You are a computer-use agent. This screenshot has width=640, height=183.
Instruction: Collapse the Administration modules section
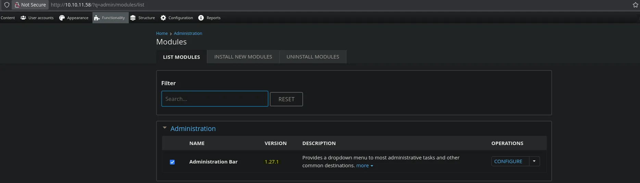pyautogui.click(x=165, y=128)
